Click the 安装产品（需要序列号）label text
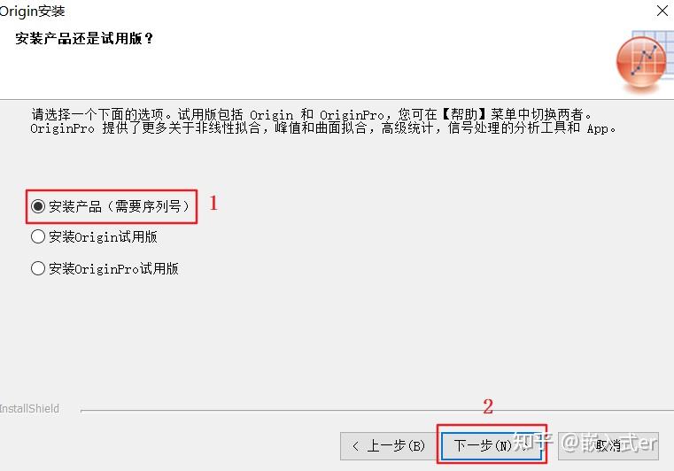Viewport: 674px width, 471px height. pyautogui.click(x=119, y=206)
